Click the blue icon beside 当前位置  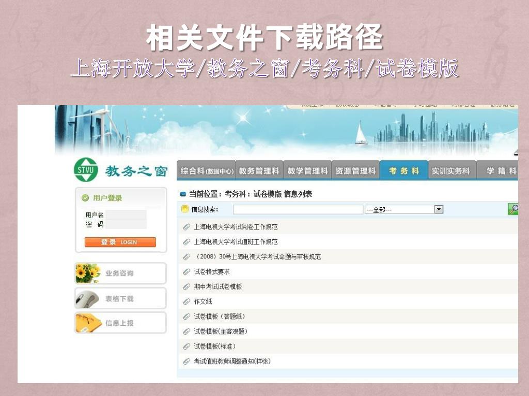tap(183, 194)
